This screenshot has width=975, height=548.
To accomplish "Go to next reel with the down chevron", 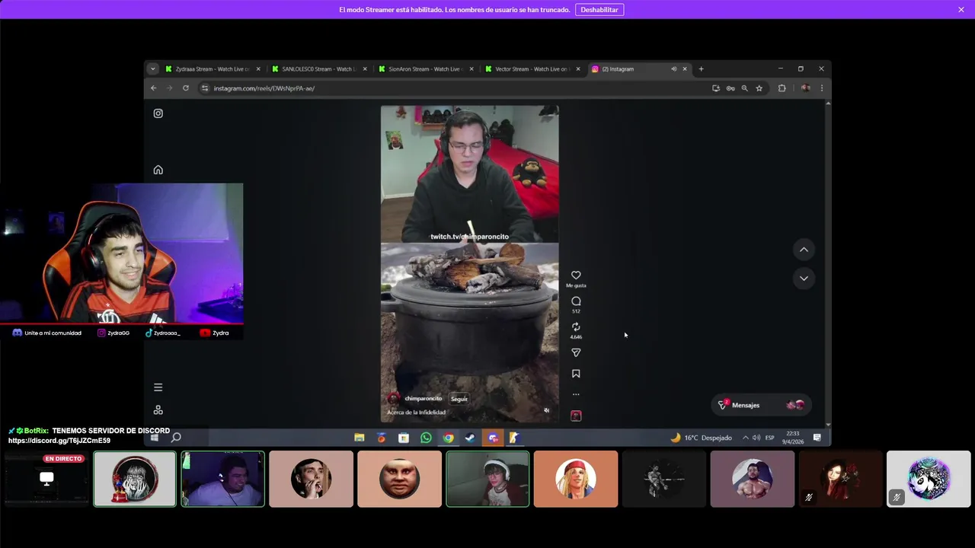I will coord(804,279).
